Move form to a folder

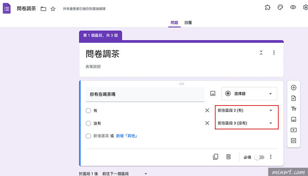pyautogui.click(x=43, y=9)
